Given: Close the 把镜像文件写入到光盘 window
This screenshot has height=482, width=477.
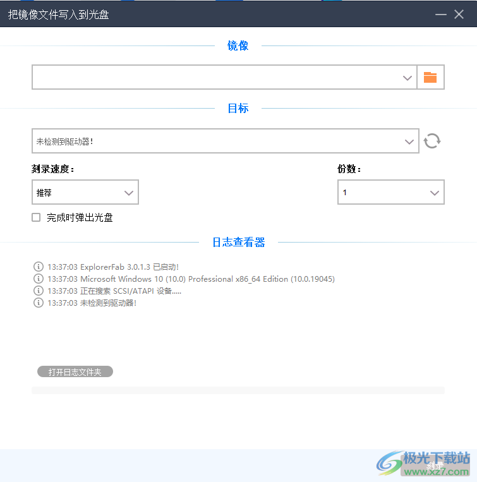Looking at the screenshot, I should point(459,15).
